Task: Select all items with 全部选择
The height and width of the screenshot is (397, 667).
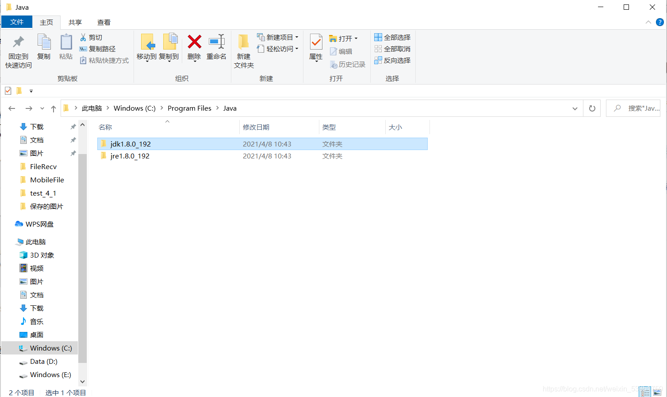Action: pyautogui.click(x=392, y=38)
